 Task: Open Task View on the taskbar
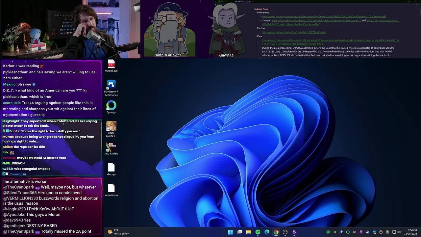240,232
